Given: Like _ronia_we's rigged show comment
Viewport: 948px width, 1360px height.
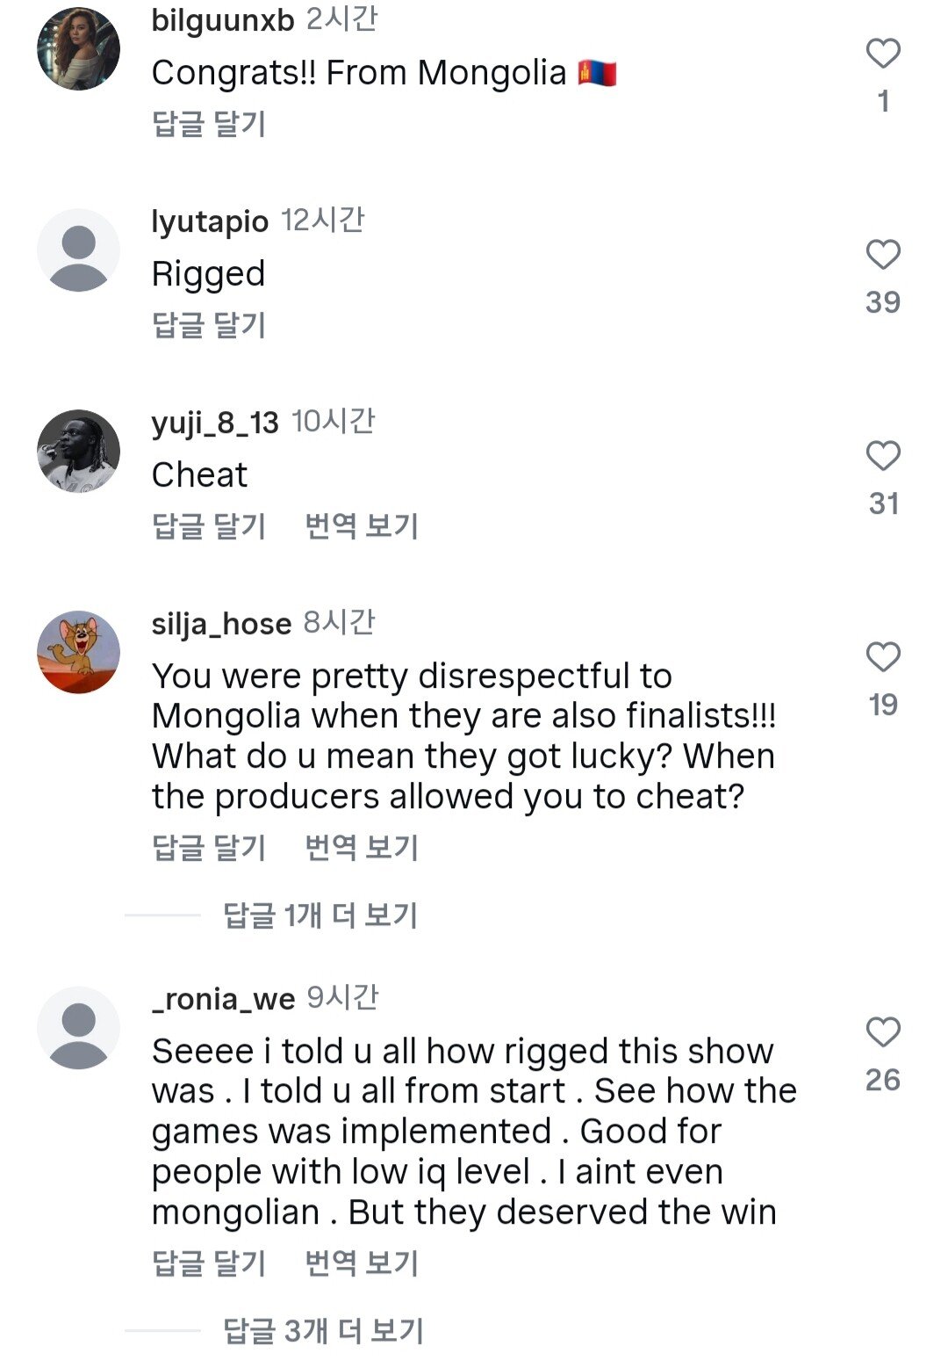Looking at the screenshot, I should [883, 1032].
